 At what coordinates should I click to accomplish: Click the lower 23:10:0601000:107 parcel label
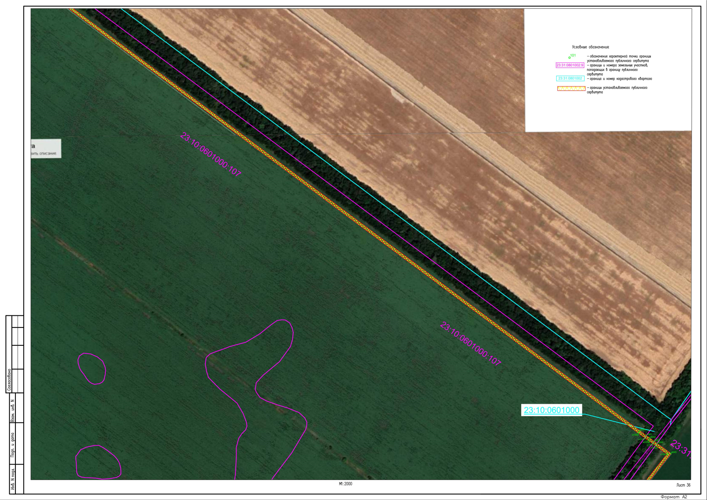tap(470, 344)
